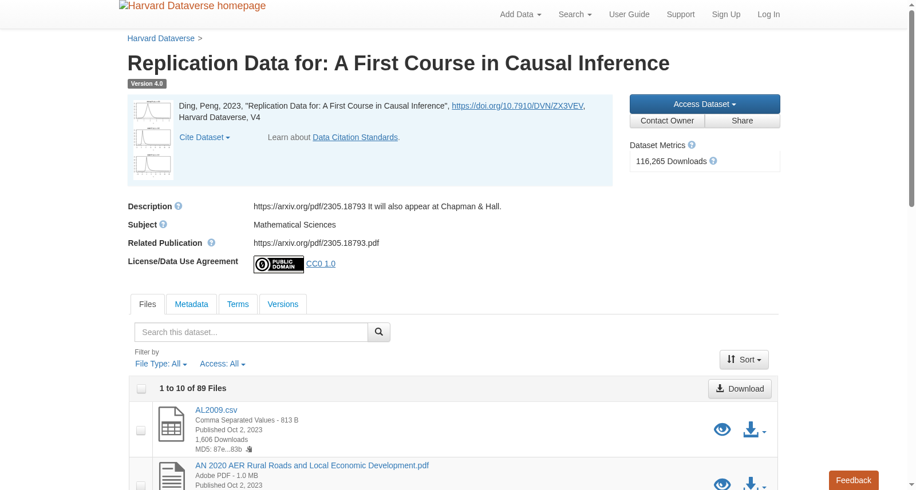Copy MD5 checksum icon for AL2009.csv
Screen dimensions: 916x490
click(249, 449)
